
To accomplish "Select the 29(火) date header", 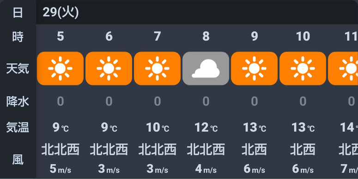I will point(61,12).
